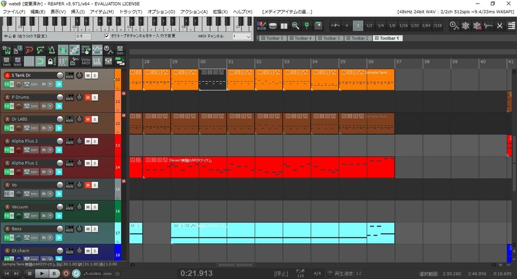This screenshot has height=279, width=517.
Task: Open the アイテム(M) menu
Action: click(102, 12)
